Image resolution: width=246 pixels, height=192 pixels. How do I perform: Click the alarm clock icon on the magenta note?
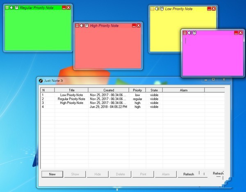point(194,33)
